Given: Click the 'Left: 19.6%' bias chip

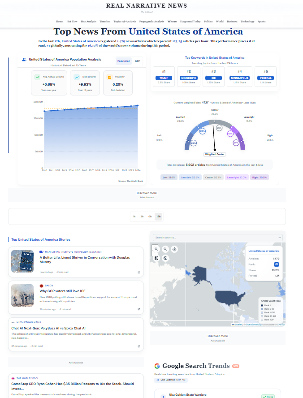Looking at the screenshot, I should (169, 177).
